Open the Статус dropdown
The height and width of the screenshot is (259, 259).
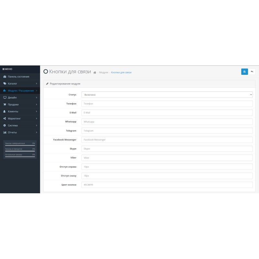(x=167, y=95)
